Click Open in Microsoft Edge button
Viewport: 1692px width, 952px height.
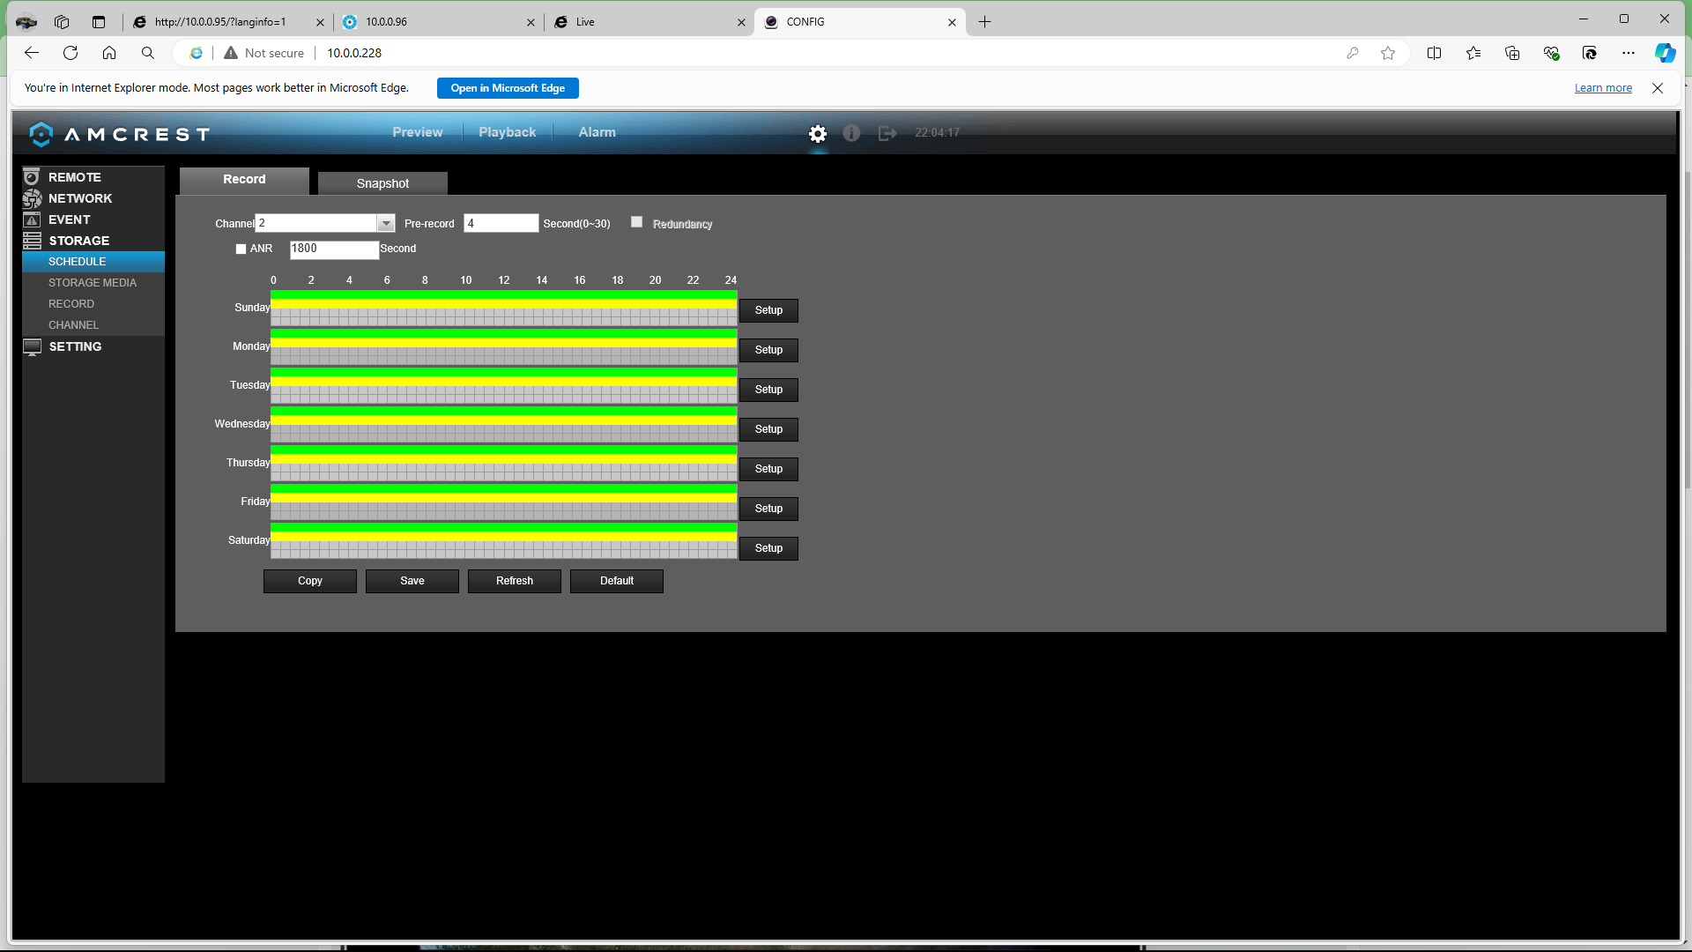(508, 88)
